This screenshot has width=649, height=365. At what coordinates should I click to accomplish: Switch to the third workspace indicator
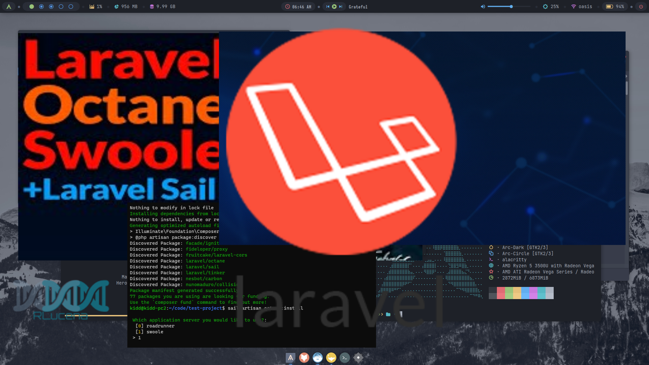coord(51,6)
